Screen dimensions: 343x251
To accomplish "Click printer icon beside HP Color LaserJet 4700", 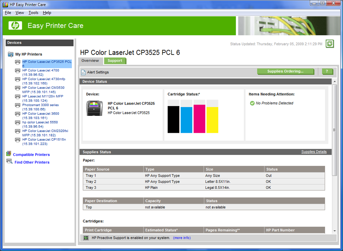I will pos(18,71).
